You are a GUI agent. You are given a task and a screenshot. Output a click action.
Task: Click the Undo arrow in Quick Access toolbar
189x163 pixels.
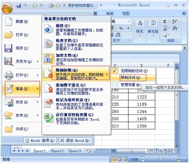coord(25,5)
